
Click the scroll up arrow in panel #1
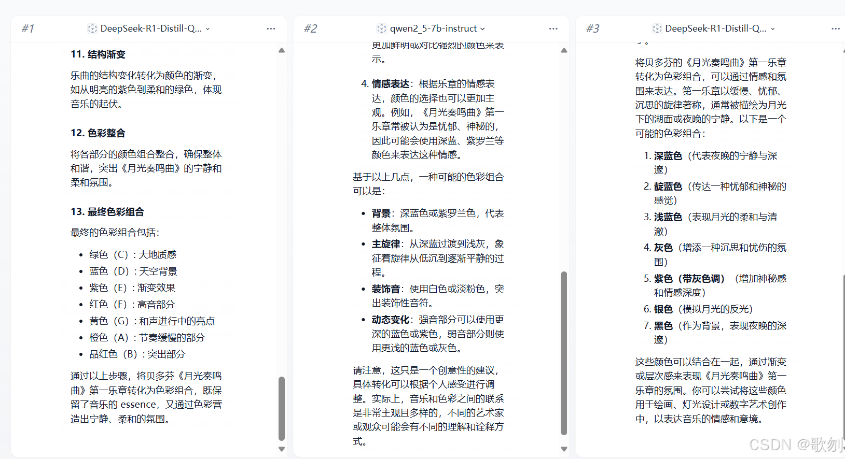tap(282, 50)
